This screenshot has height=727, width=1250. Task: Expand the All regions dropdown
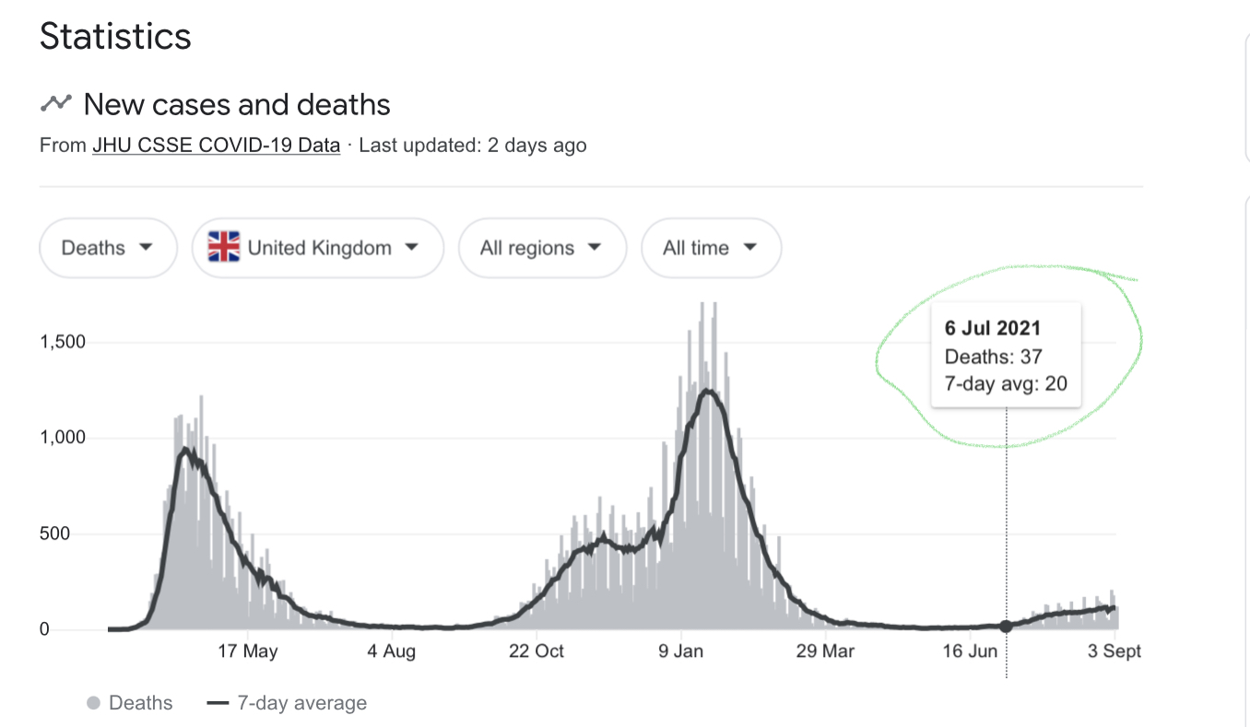click(541, 248)
